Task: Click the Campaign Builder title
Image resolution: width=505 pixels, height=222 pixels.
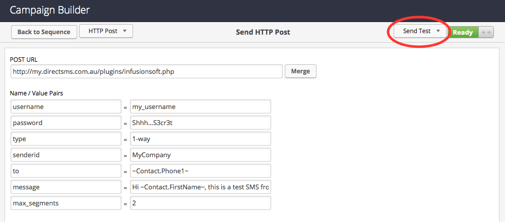Action: tap(49, 10)
